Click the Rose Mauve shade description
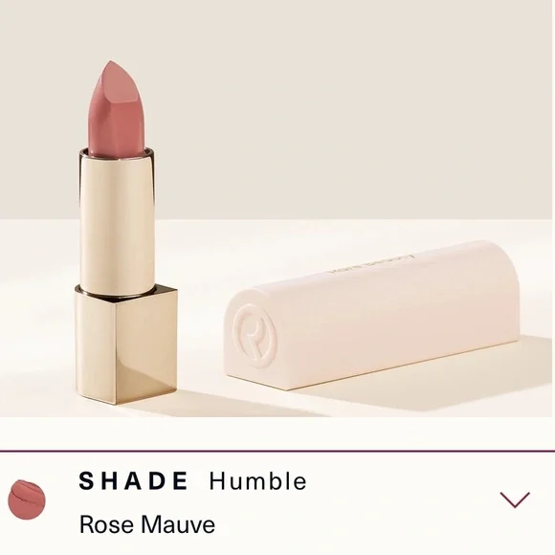 click(147, 524)
